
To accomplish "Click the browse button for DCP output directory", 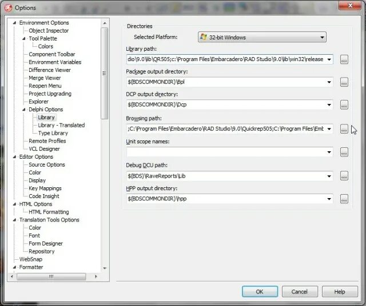I will coord(344,105).
